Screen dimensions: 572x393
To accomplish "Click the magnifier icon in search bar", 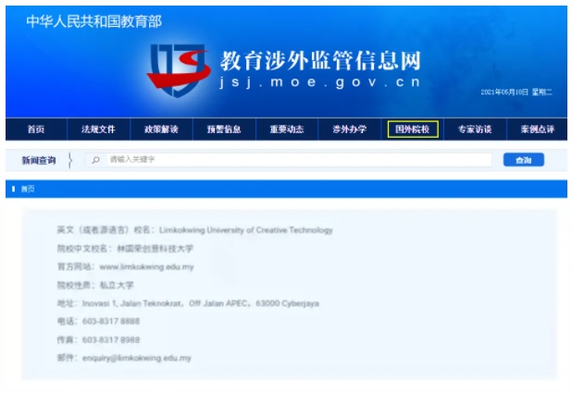I will [96, 160].
